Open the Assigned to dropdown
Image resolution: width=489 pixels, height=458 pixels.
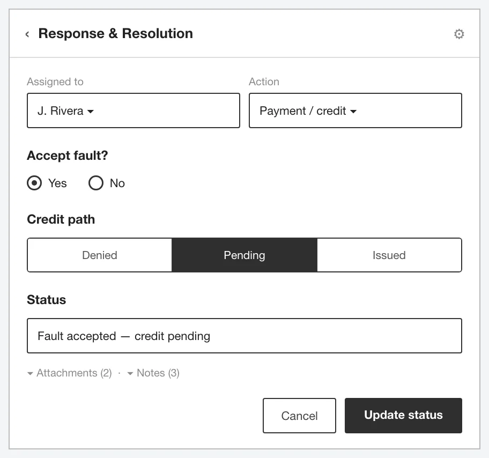[134, 110]
